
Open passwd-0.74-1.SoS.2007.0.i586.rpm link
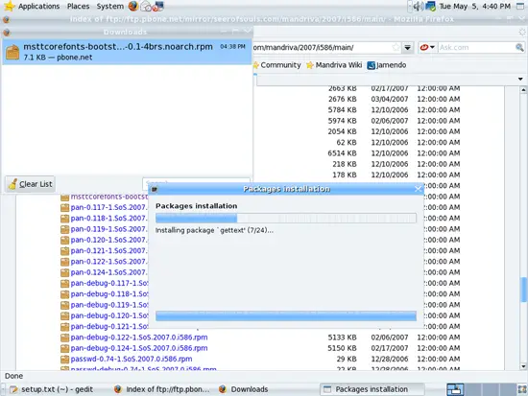point(132,359)
